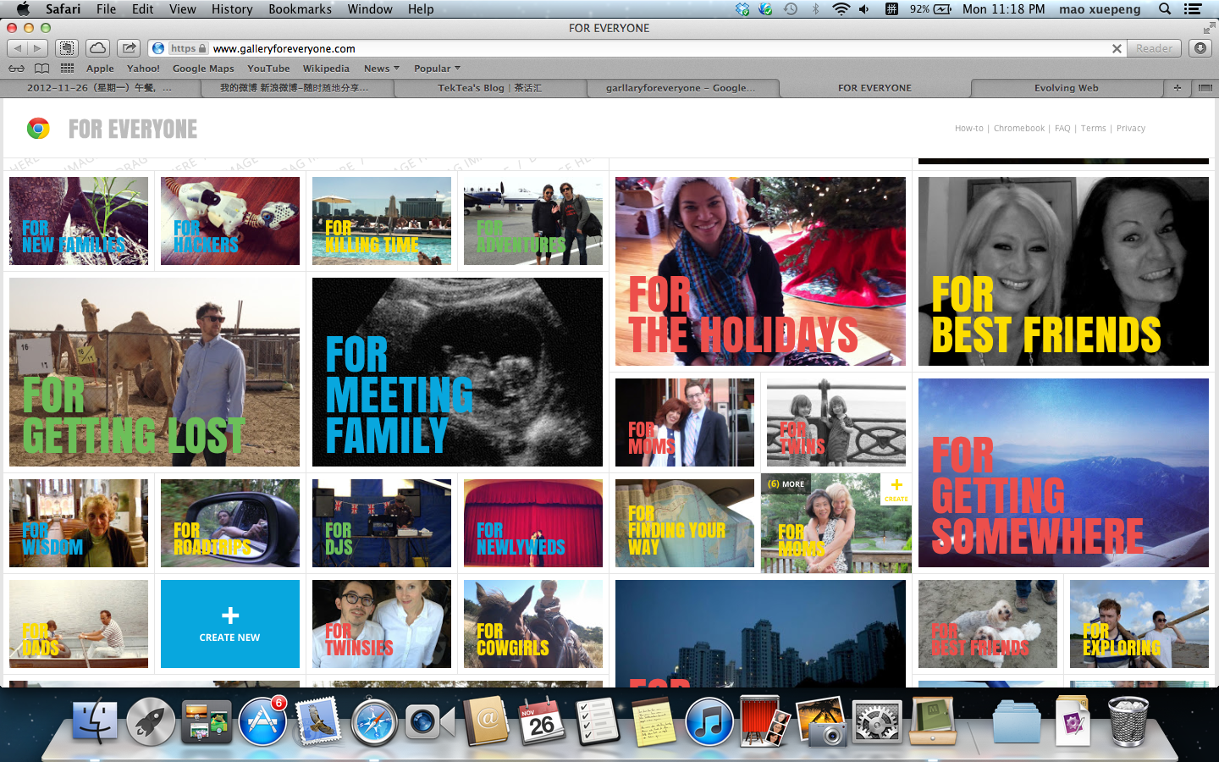Switch to the Evolving Web tab
This screenshot has width=1219, height=762.
pyautogui.click(x=1066, y=87)
